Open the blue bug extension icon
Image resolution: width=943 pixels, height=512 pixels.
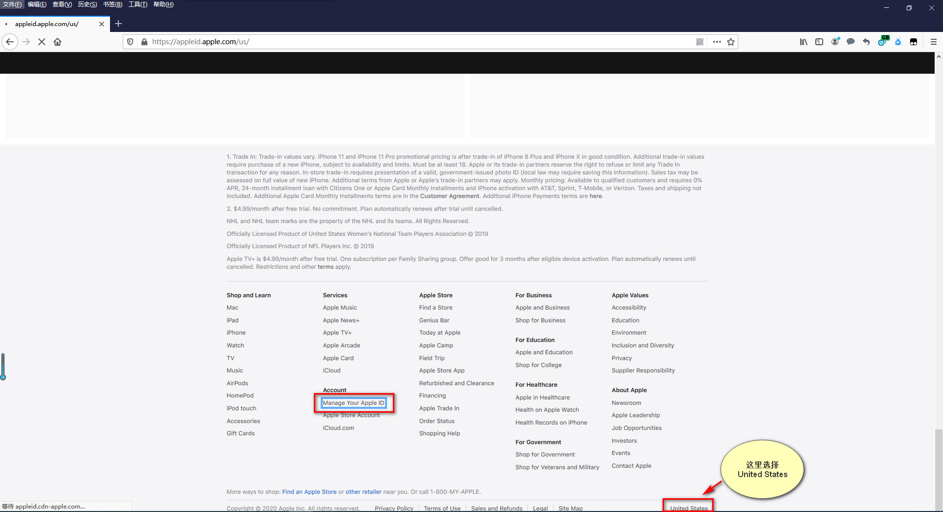(898, 42)
